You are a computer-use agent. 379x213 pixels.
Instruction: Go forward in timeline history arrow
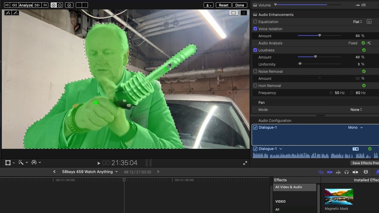point(158,172)
